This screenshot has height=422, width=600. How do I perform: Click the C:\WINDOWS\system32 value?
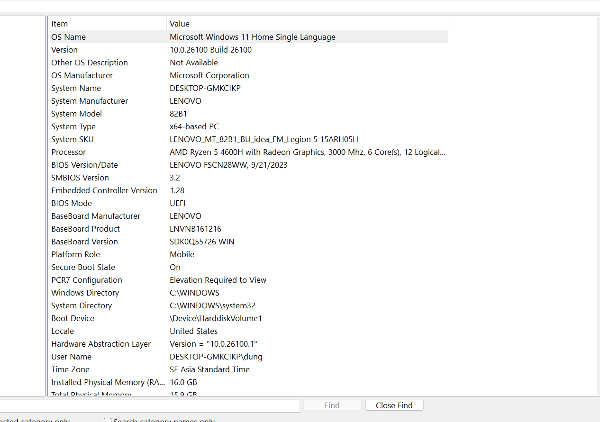coord(213,305)
